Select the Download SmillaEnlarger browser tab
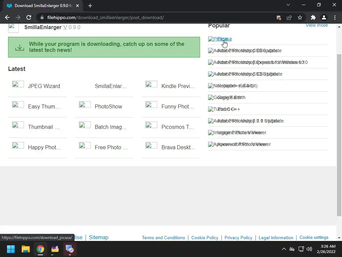 coord(43,6)
